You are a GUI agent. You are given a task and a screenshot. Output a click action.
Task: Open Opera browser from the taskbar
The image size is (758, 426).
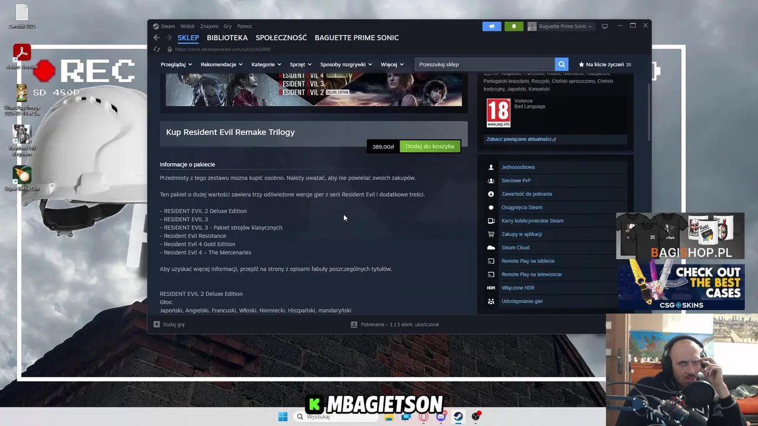[x=423, y=417]
